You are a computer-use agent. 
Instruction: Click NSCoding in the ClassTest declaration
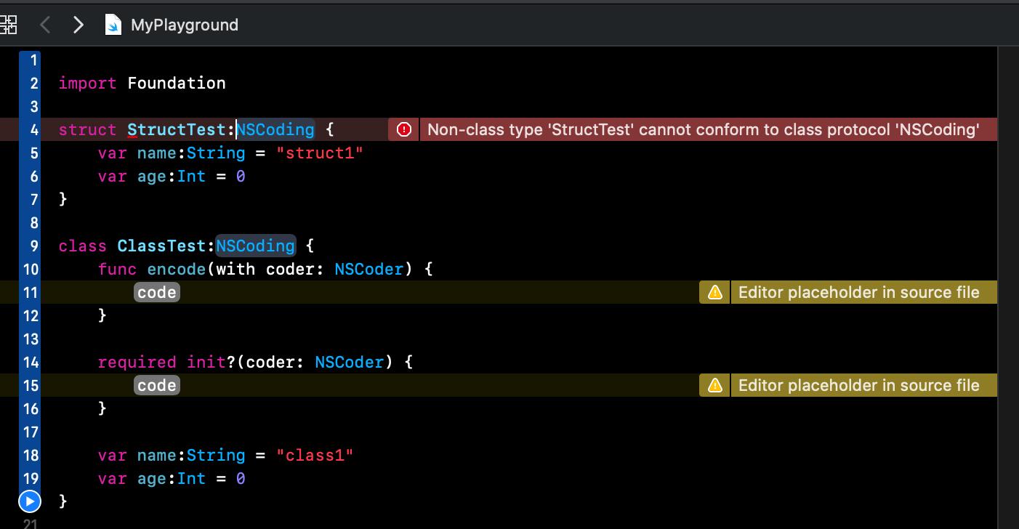pyautogui.click(x=256, y=246)
